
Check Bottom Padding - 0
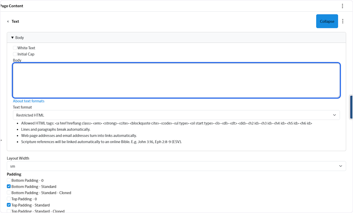[x=9, y=180]
